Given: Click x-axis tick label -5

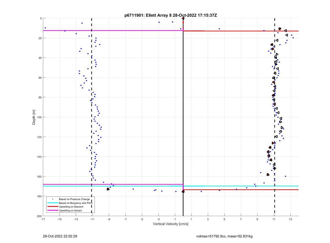Looking at the screenshot, I should tap(142, 219).
